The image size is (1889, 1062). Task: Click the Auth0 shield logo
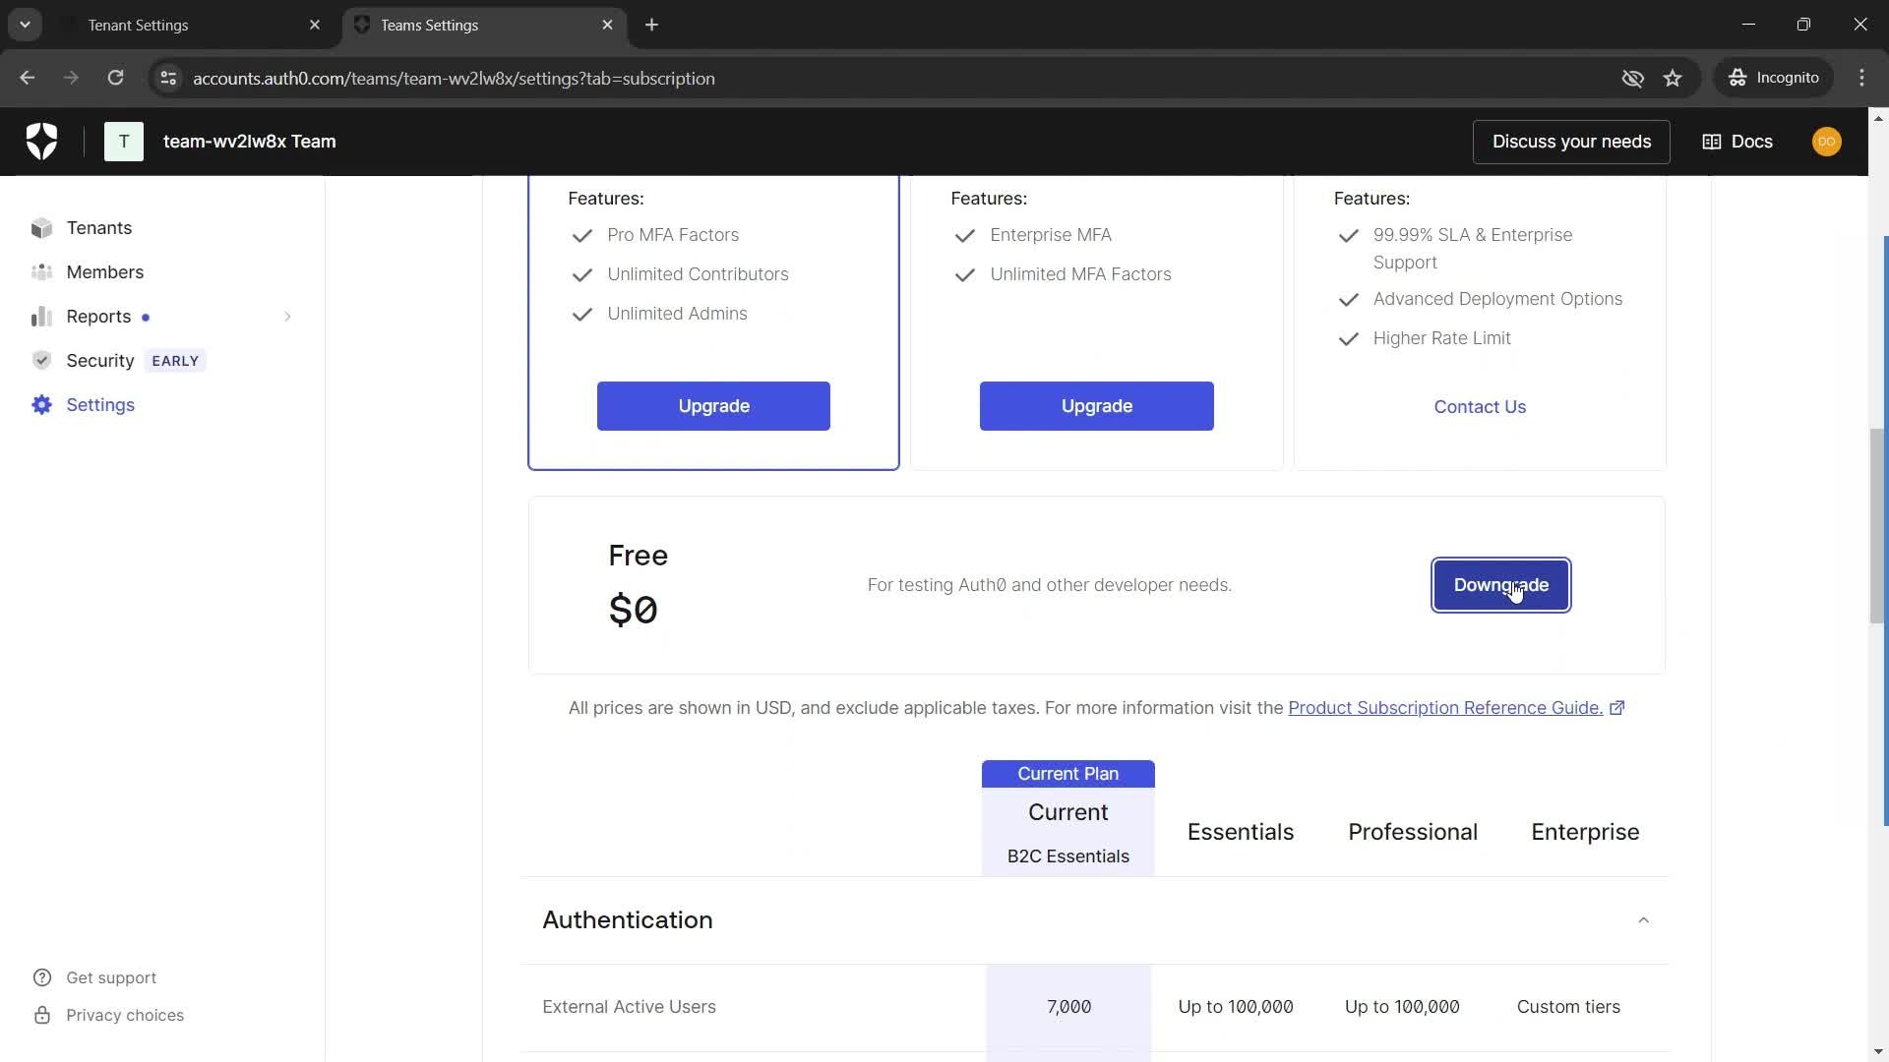[x=41, y=142]
